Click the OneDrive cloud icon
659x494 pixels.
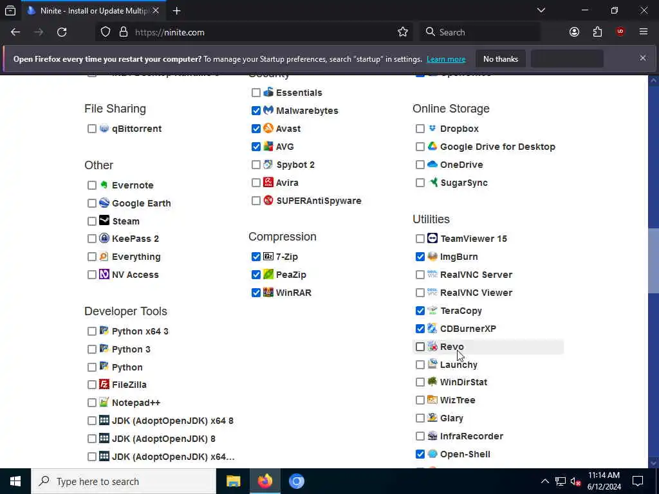point(432,164)
